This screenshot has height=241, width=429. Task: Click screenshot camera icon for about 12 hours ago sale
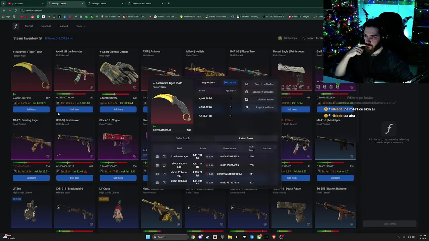tap(157, 174)
